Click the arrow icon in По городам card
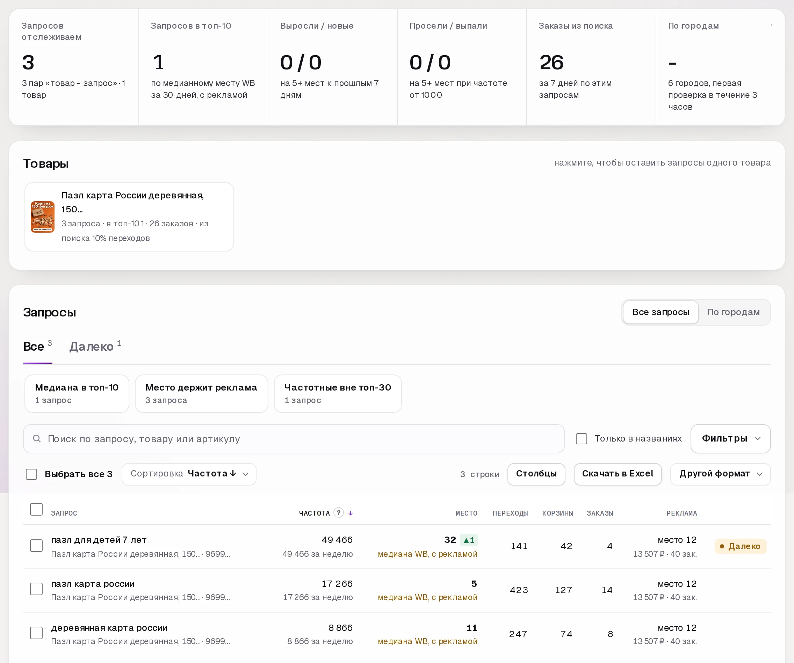The width and height of the screenshot is (794, 663). pos(770,25)
